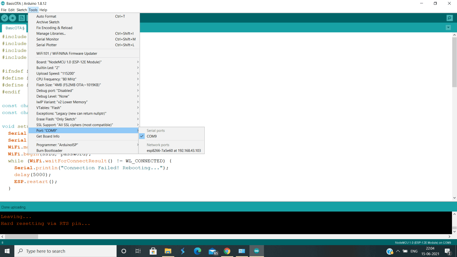Click the Arduino IDE taskbar icon
Image resolution: width=457 pixels, height=257 pixels.
point(256,251)
